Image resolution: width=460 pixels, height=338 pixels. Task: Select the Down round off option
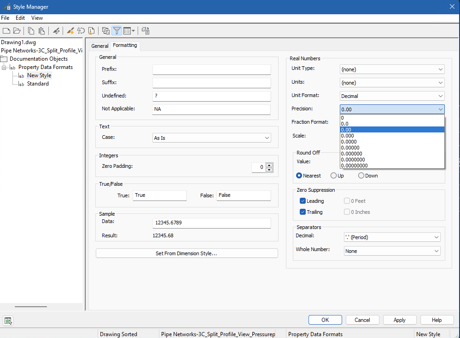pos(361,176)
